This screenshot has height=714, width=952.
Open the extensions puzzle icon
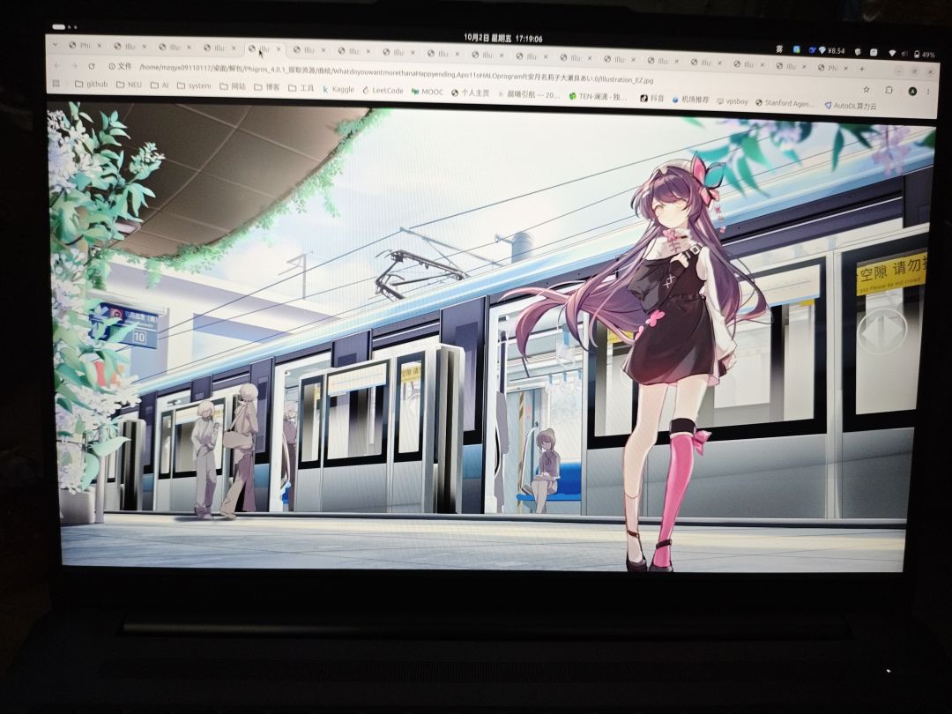pos(889,90)
